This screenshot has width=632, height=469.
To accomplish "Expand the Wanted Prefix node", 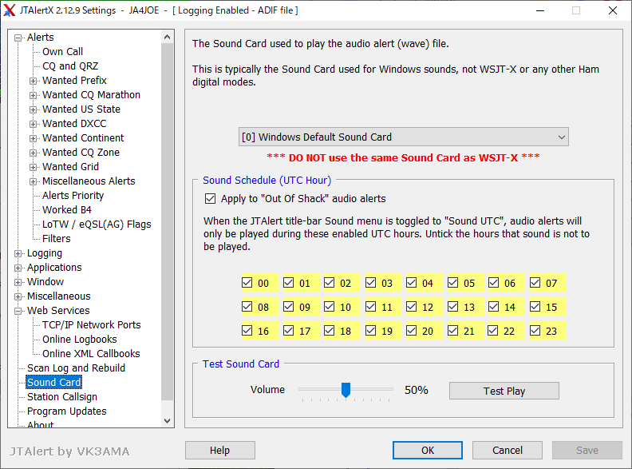I will (x=33, y=81).
